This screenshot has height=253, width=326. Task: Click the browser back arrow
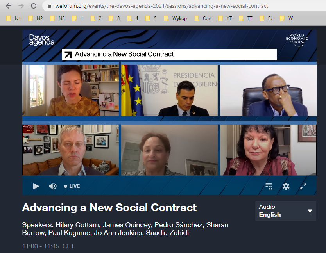pos(9,6)
